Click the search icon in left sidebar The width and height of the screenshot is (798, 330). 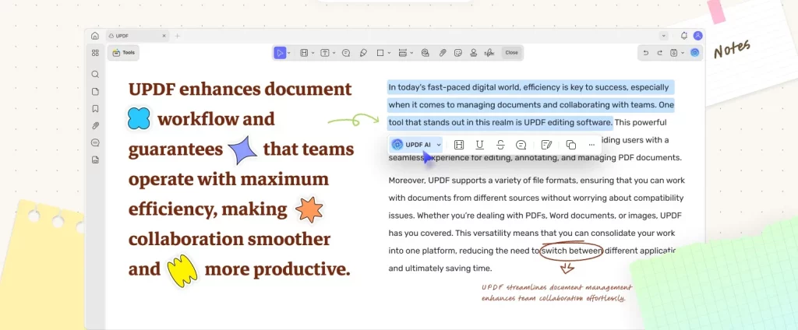point(95,74)
